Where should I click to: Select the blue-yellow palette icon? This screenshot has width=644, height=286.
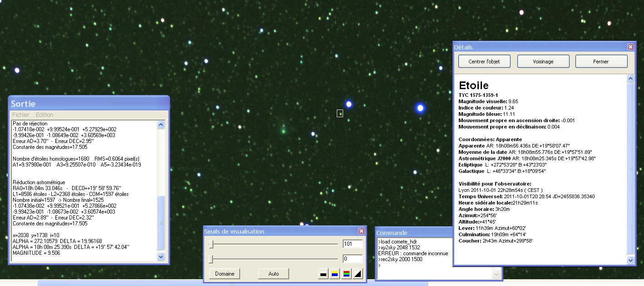[x=335, y=274]
